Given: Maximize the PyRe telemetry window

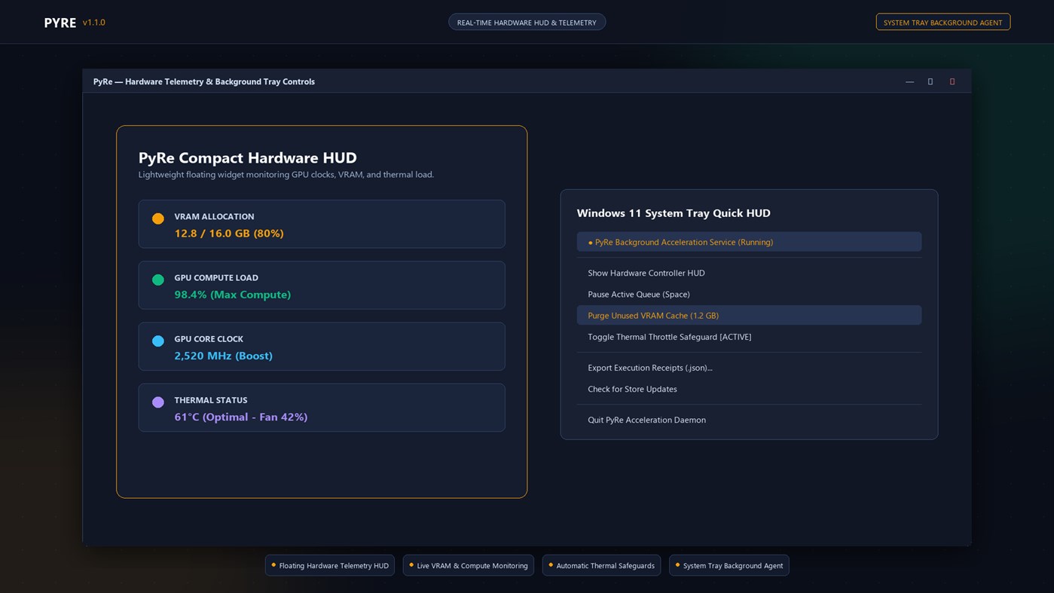Looking at the screenshot, I should pos(930,81).
